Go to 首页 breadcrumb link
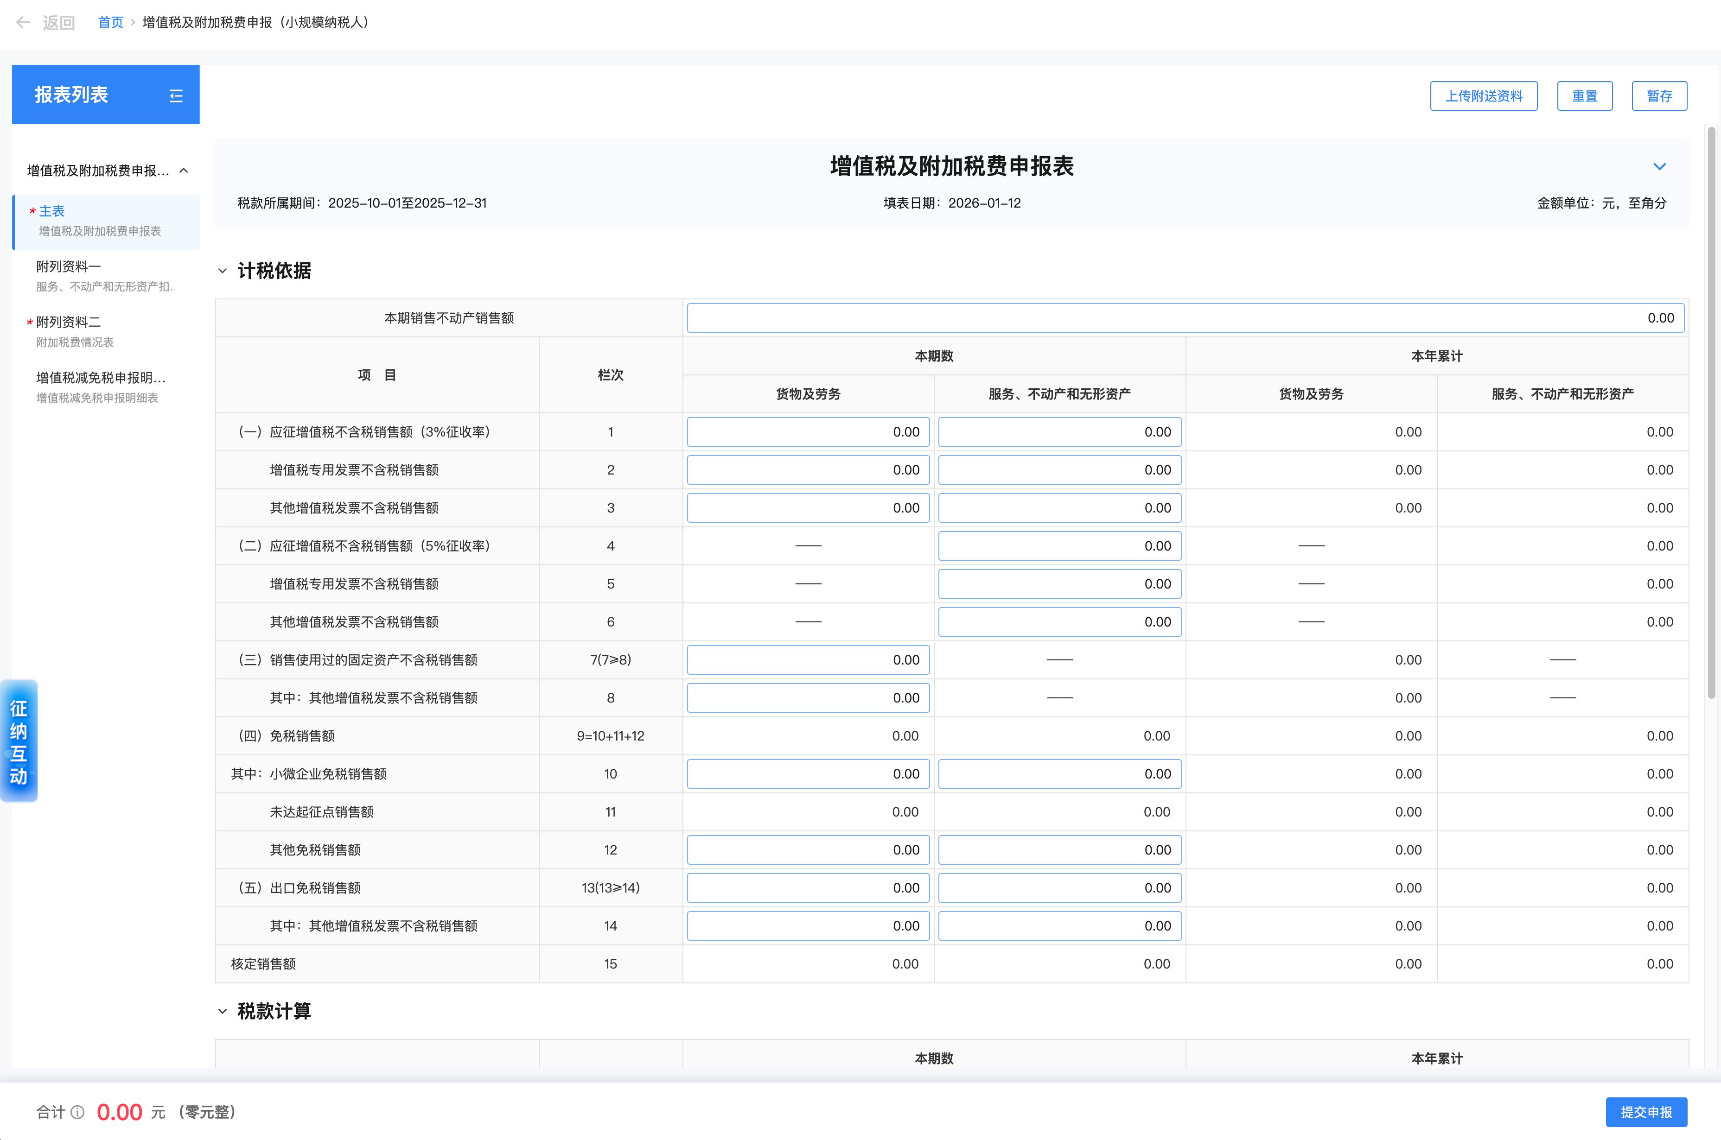Viewport: 1721px width, 1140px height. point(110,23)
